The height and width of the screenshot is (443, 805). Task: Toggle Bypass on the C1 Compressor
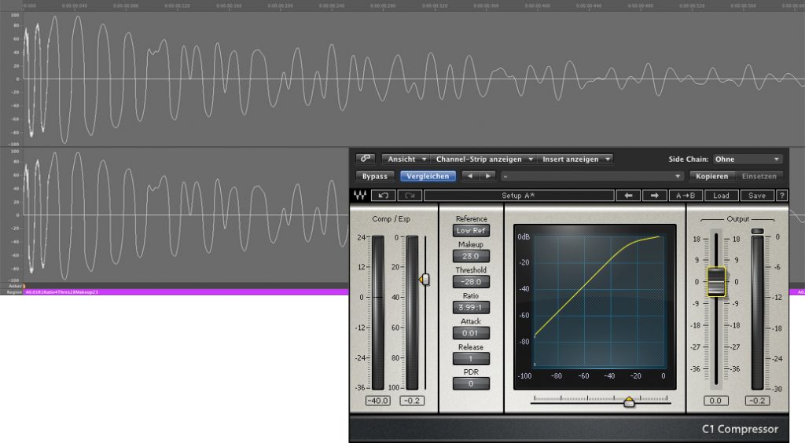[375, 176]
